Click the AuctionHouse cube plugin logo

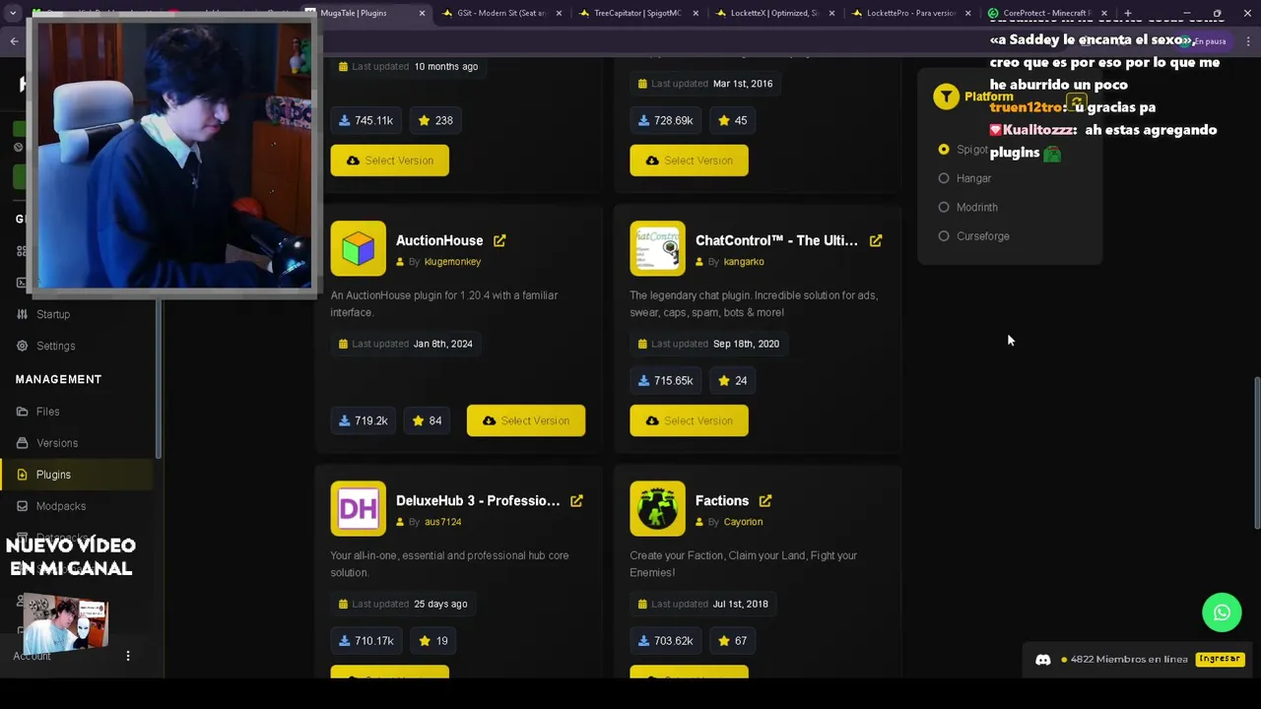point(359,248)
